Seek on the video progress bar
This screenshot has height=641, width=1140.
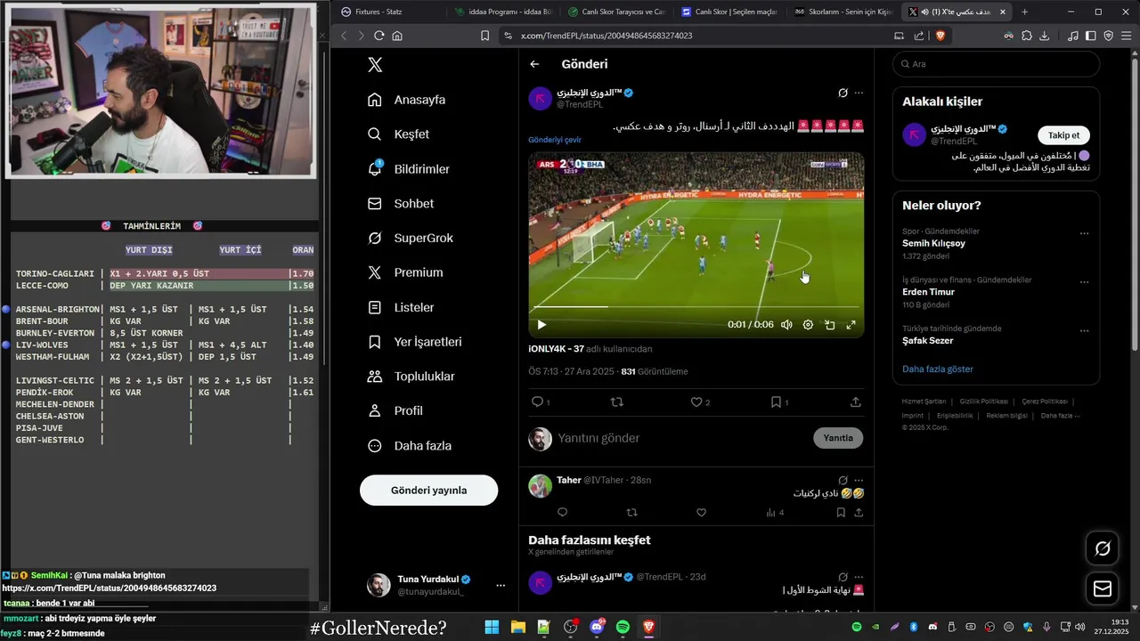click(x=696, y=307)
